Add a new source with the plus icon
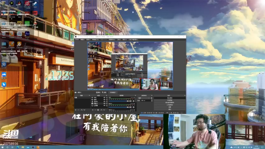265x149 pixels. [x=93, y=110]
